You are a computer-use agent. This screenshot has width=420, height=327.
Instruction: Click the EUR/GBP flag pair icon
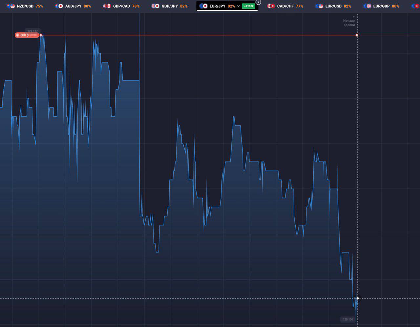pyautogui.click(x=367, y=6)
